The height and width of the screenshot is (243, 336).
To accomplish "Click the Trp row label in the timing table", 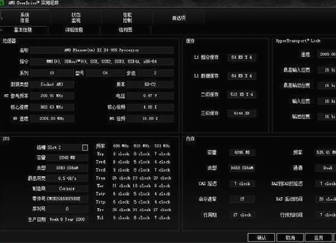I will tap(100, 154).
